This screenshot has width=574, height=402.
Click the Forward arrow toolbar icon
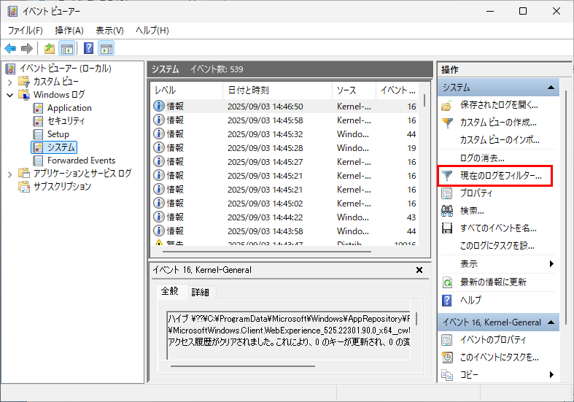click(x=27, y=48)
